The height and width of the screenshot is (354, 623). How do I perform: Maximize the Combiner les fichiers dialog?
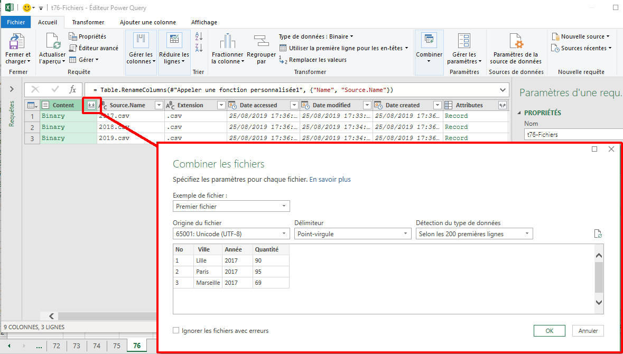point(594,149)
